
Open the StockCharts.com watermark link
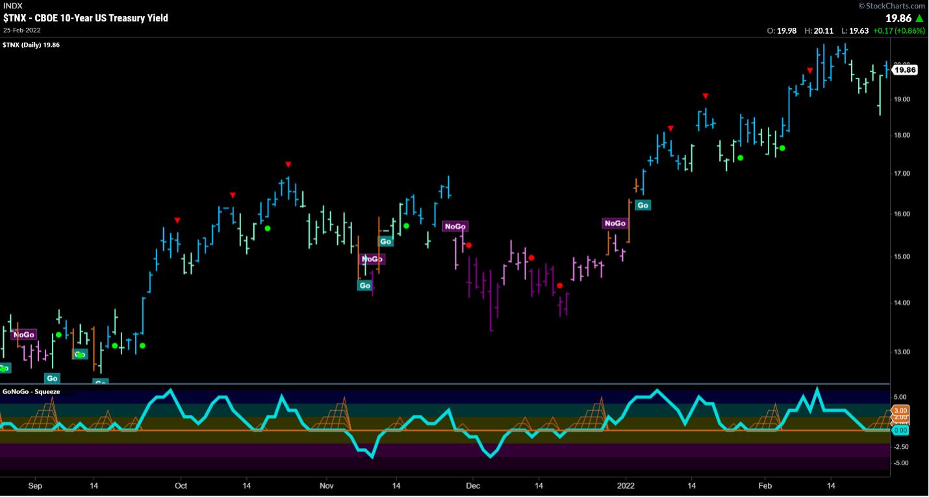pyautogui.click(x=891, y=6)
